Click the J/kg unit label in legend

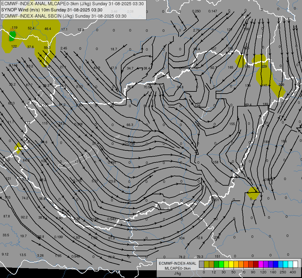coord(178,273)
